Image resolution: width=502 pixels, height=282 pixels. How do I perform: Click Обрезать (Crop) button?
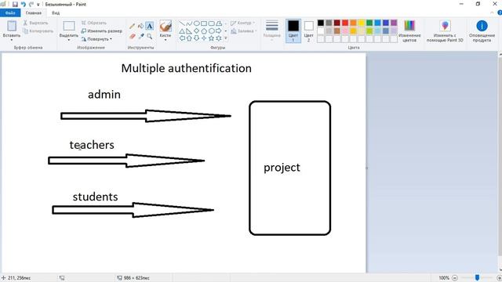94,23
